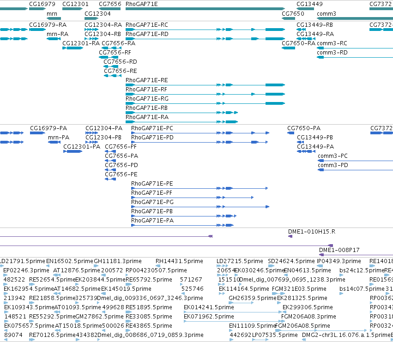Click EST EN16502.5prime
The height and width of the screenshot is (342, 393).
[69, 262]
